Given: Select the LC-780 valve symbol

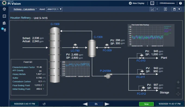Looking at the screenshot, I should 75,46.
